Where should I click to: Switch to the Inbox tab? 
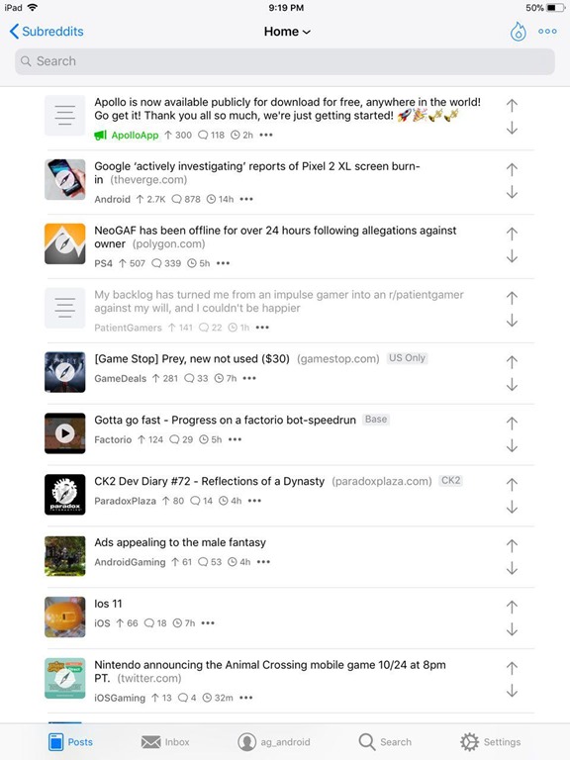(165, 742)
